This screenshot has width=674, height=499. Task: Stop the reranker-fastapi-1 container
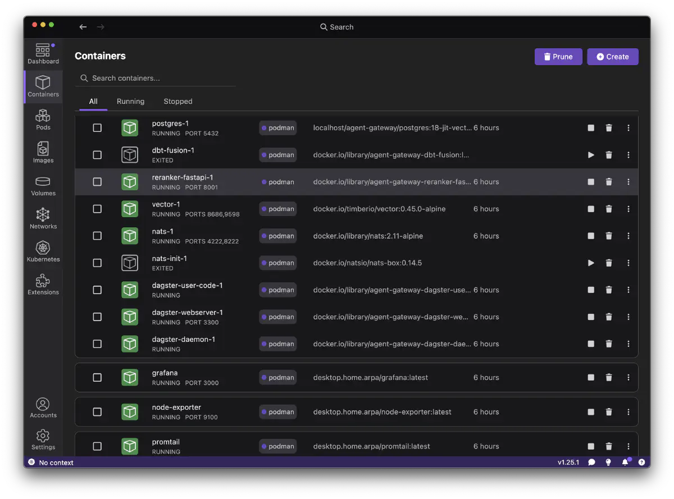[x=591, y=182]
